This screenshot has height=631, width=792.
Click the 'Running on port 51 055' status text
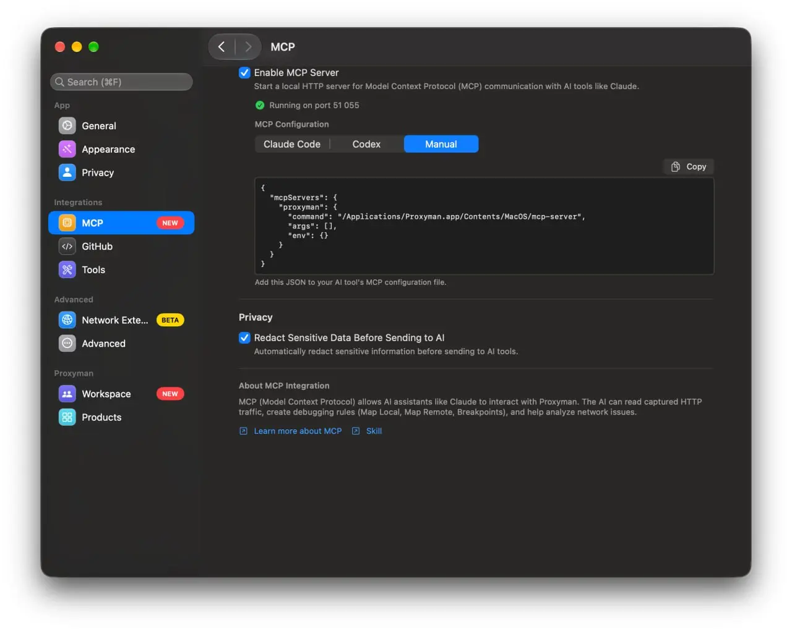pos(314,105)
